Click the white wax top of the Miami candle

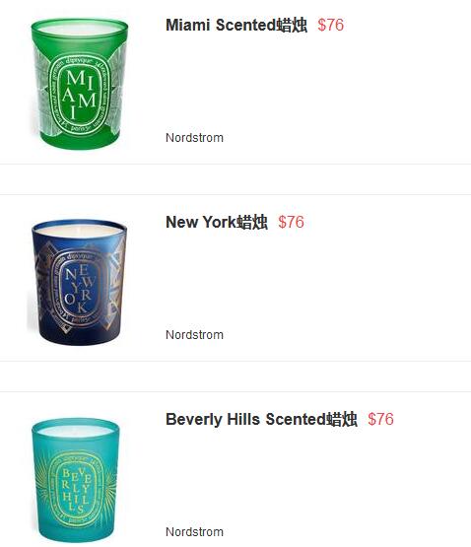[x=80, y=30]
